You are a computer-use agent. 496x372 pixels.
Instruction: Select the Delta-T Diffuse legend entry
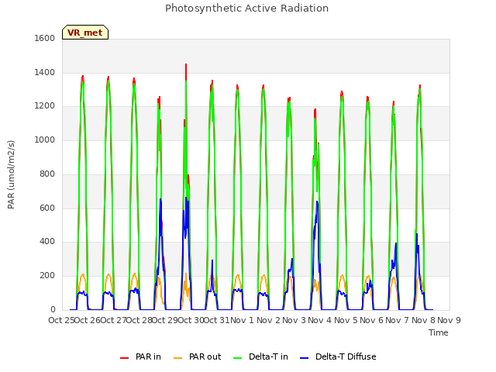338,356
